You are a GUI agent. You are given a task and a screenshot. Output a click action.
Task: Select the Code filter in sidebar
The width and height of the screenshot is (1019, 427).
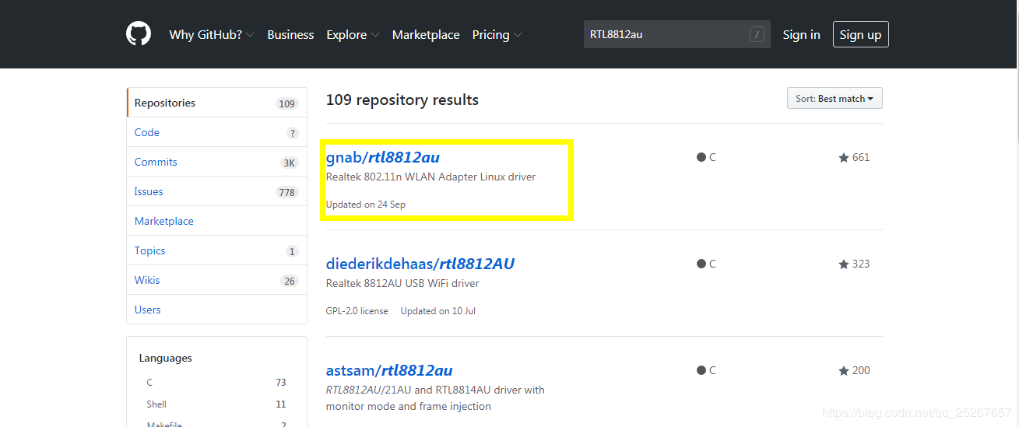pos(216,132)
